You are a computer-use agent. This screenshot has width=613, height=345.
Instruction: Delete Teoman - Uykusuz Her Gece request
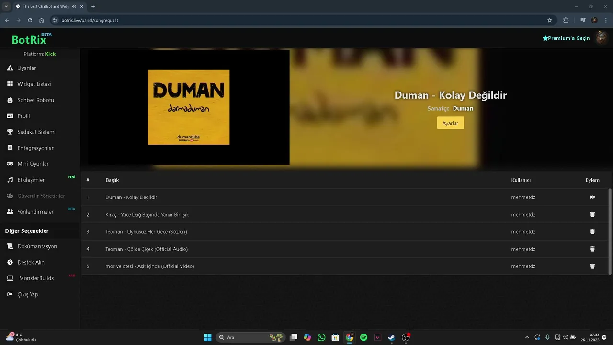[x=592, y=232]
